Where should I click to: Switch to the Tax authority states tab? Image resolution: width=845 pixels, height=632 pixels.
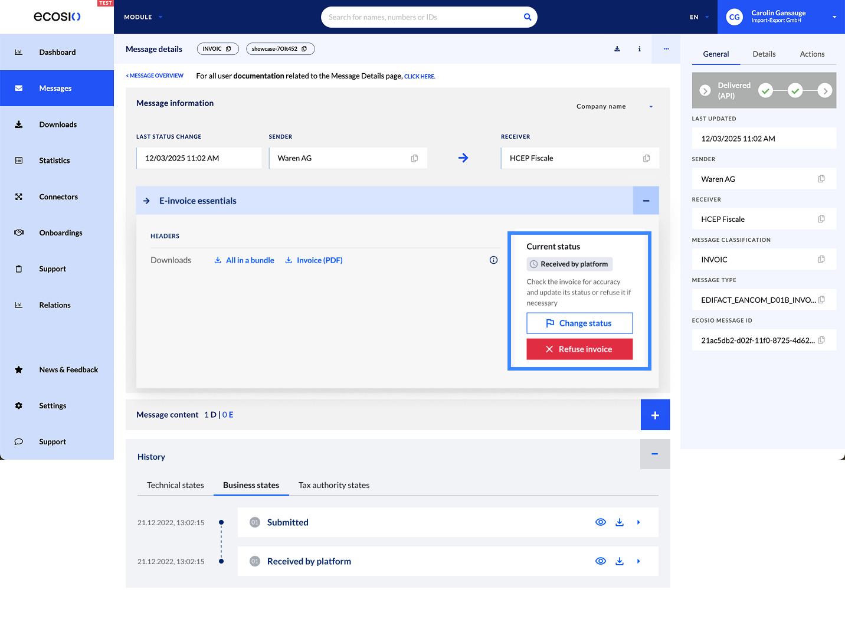[334, 486]
